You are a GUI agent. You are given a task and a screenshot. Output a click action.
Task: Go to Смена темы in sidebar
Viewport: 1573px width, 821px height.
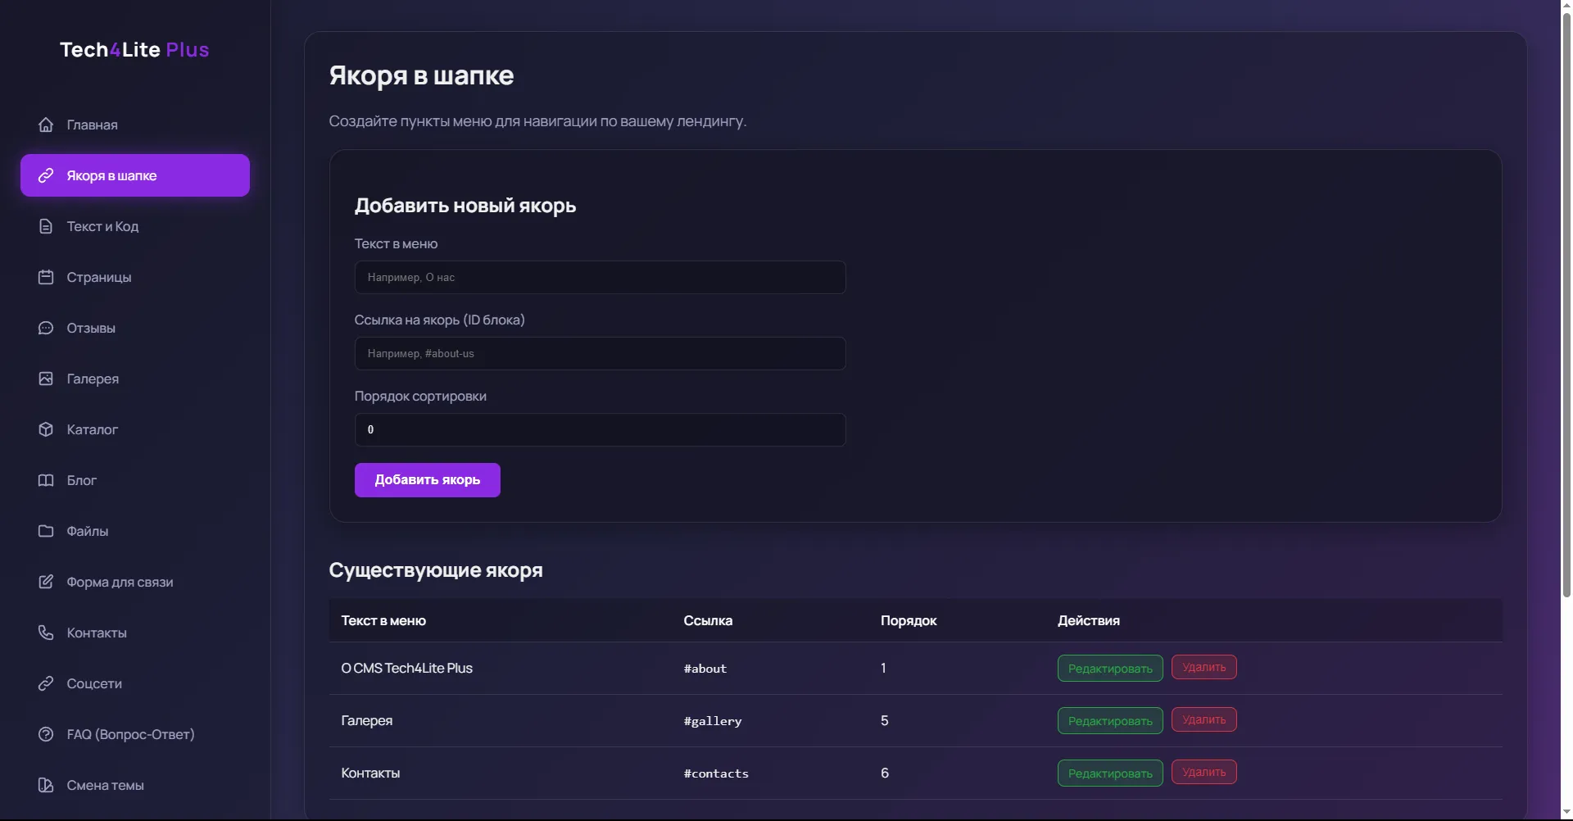[105, 785]
